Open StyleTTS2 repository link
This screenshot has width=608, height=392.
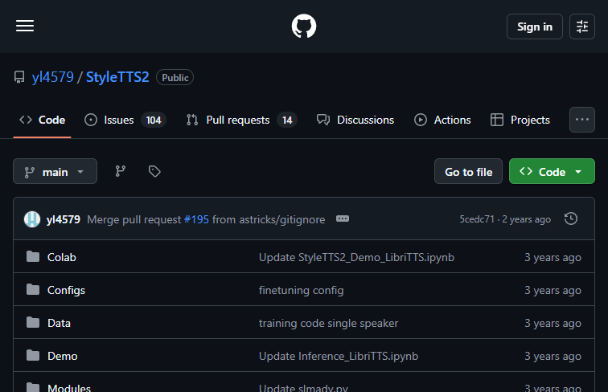point(117,77)
